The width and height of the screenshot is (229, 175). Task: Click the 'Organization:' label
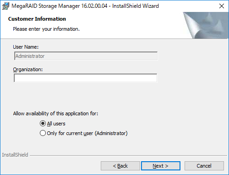[28, 69]
